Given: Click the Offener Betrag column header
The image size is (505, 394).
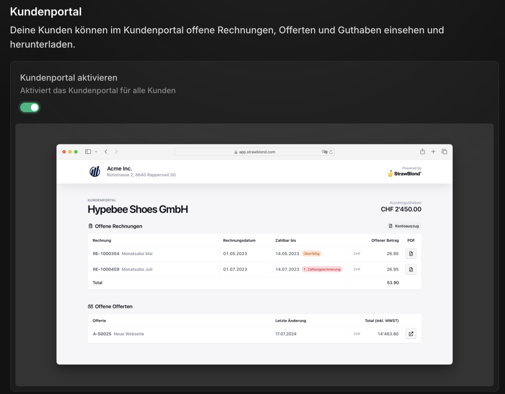Looking at the screenshot, I should [x=385, y=241].
